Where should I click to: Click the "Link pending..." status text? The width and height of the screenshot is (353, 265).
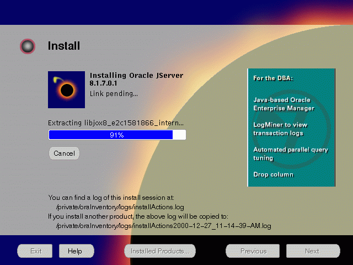pos(114,93)
